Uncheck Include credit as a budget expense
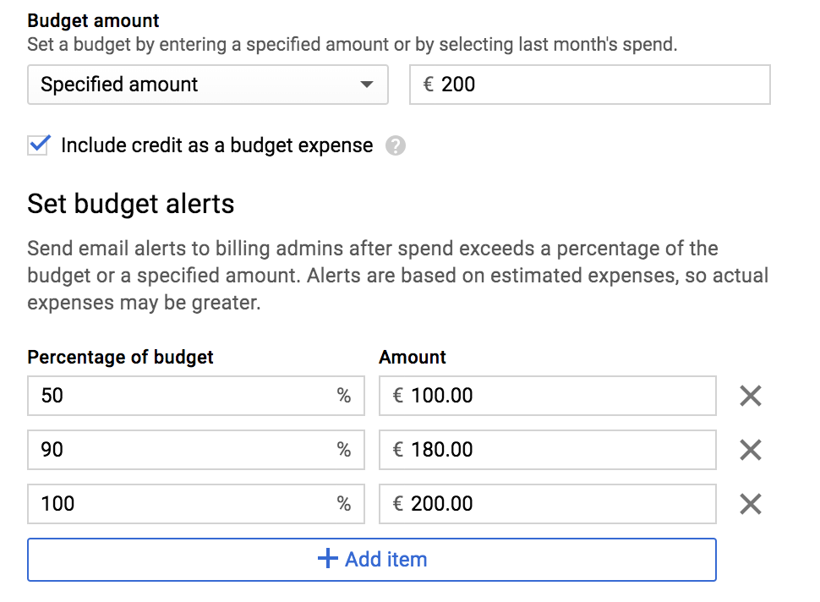The height and width of the screenshot is (602, 820). tap(39, 145)
